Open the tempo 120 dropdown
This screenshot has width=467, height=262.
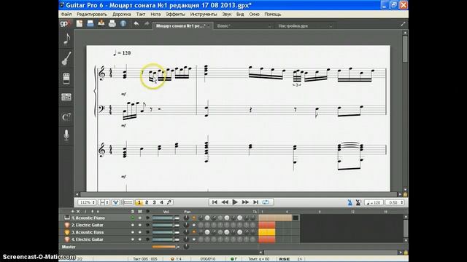pos(374,202)
